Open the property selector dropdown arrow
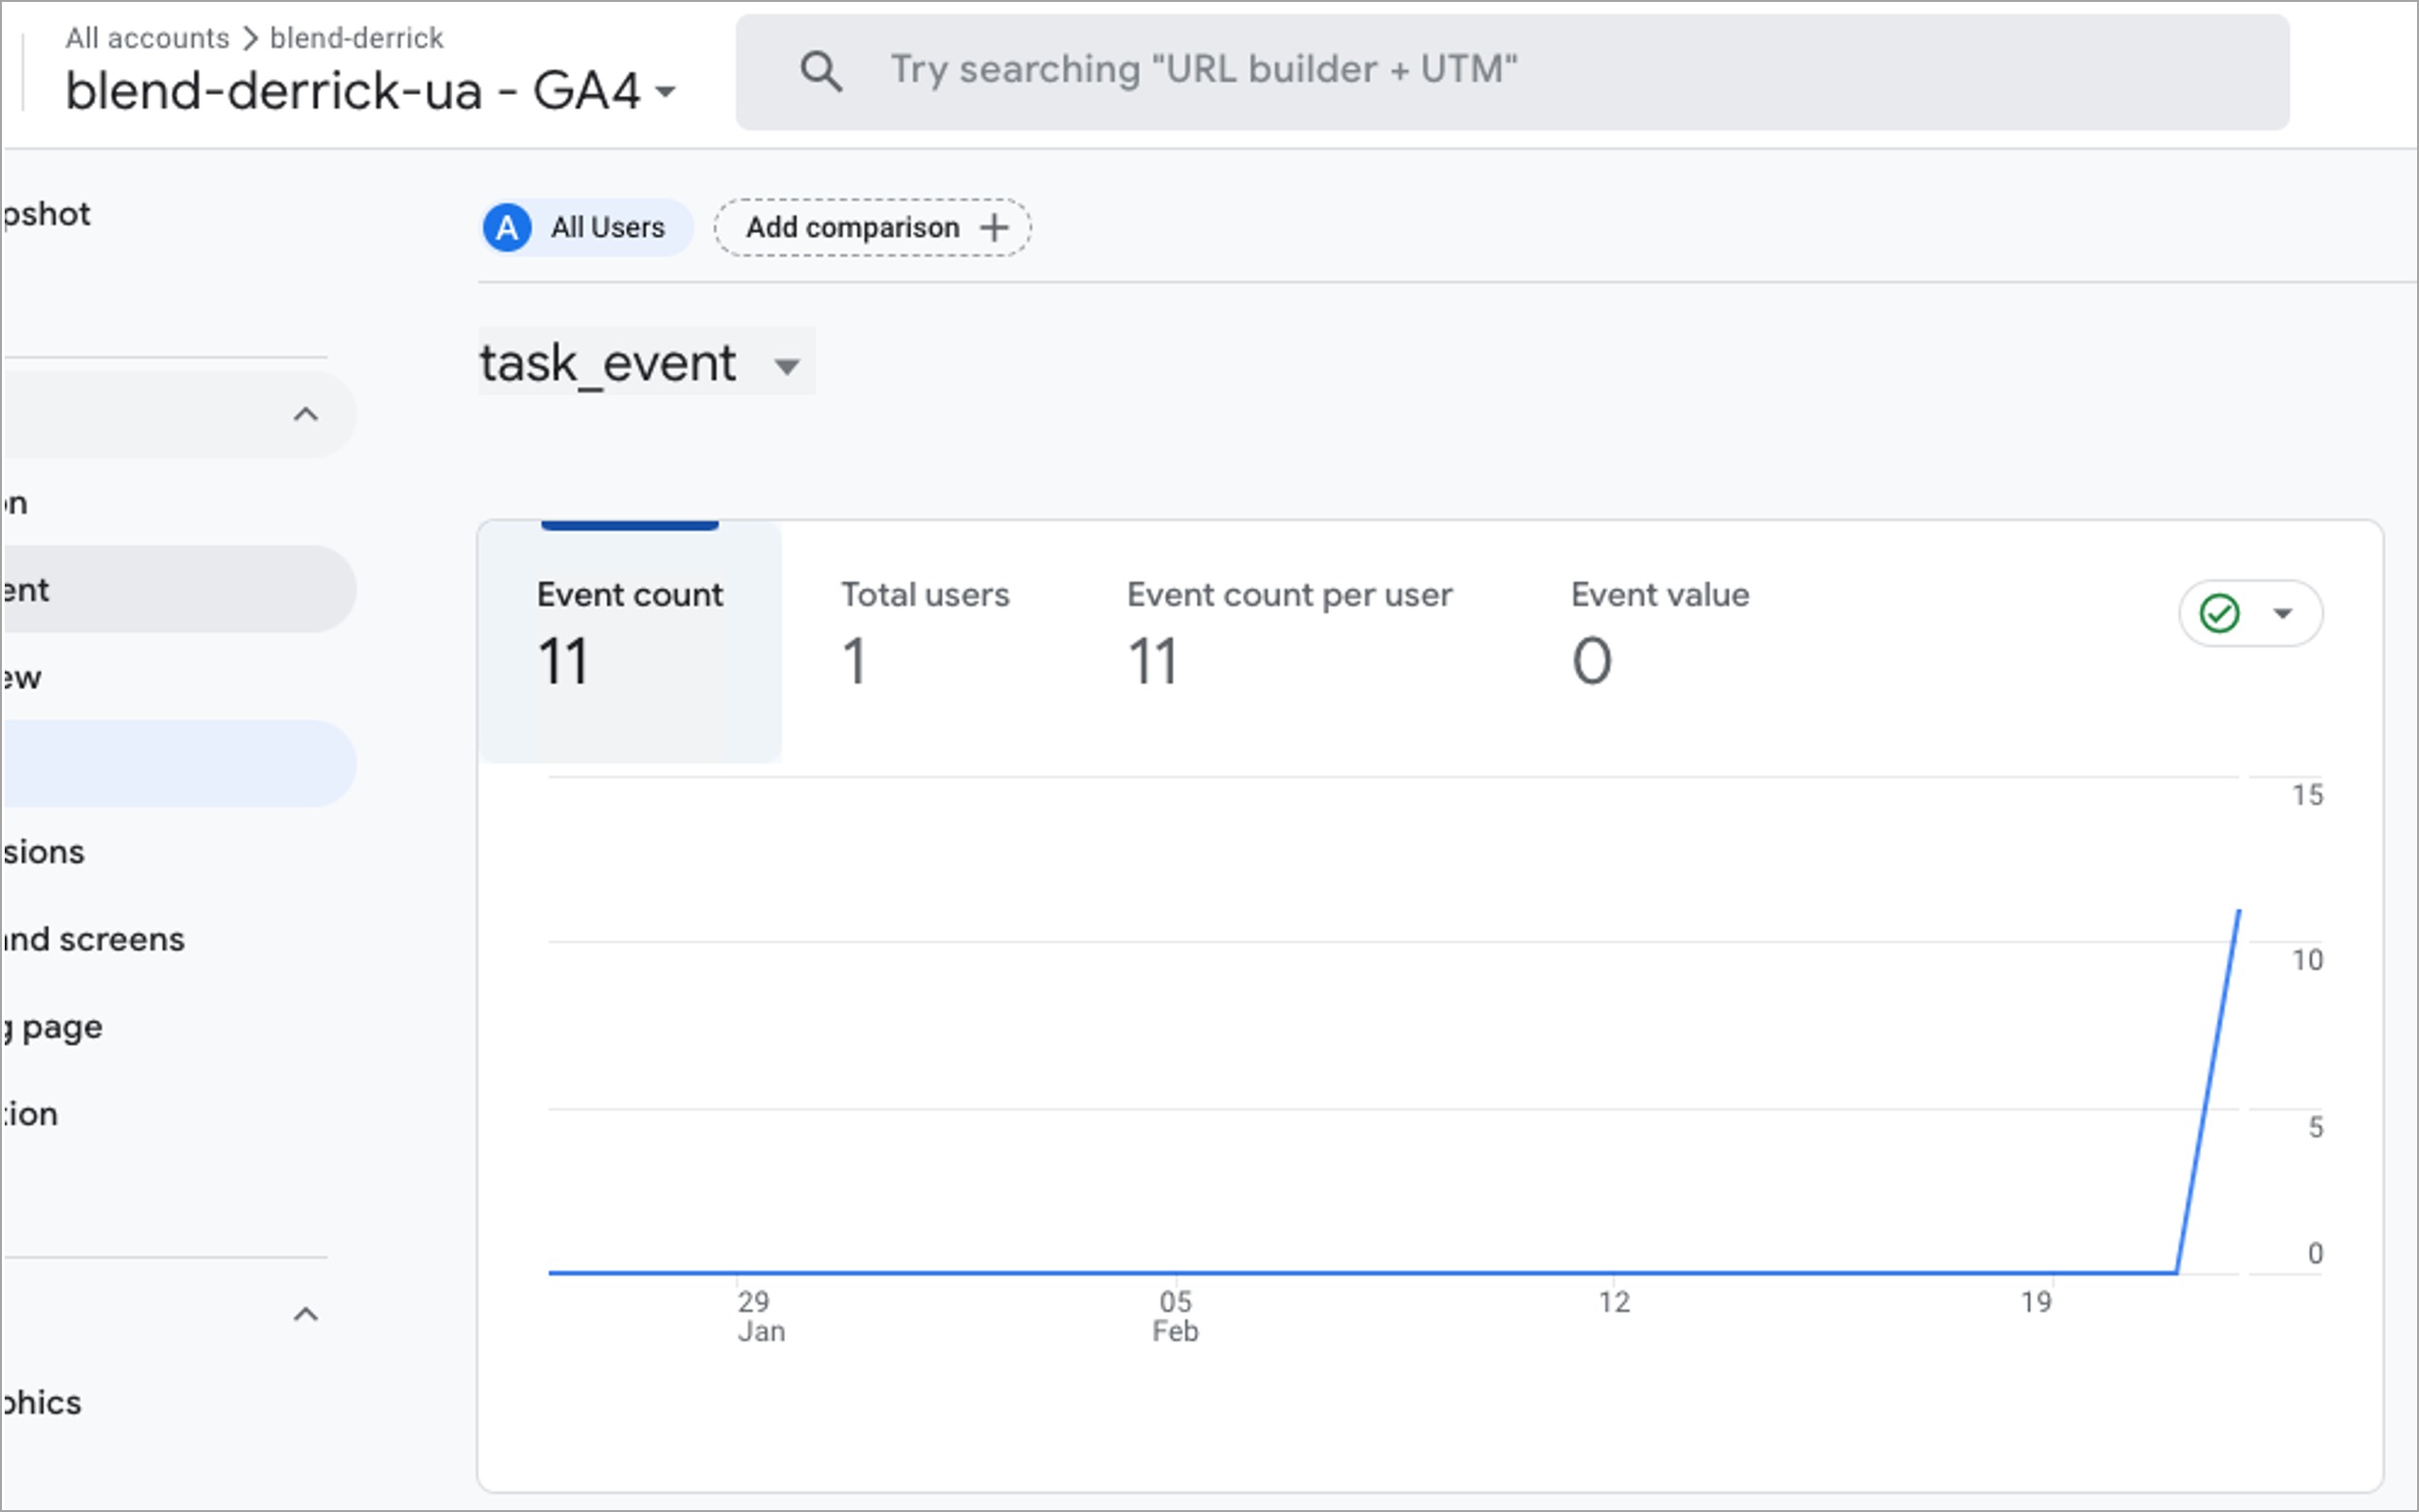Screen dimensions: 2419x1512 coord(666,93)
